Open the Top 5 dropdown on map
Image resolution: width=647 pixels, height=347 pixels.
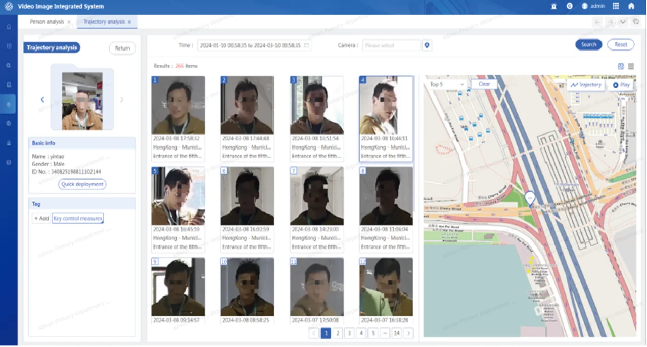click(x=447, y=84)
